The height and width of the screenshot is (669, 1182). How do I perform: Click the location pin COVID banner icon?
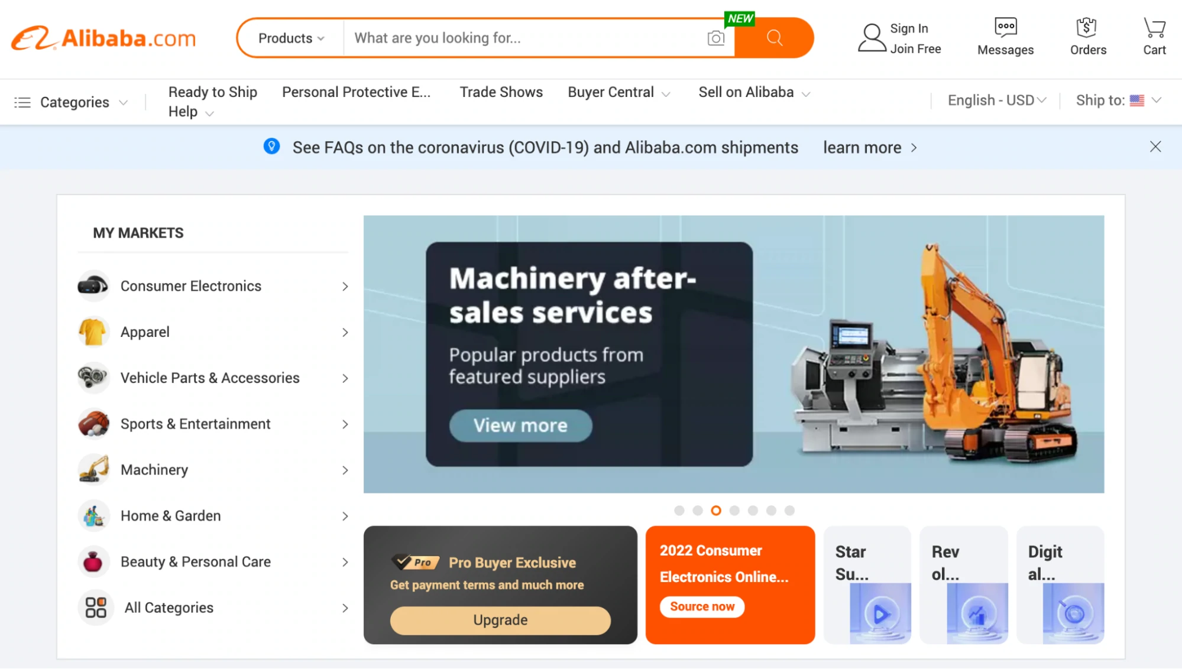tap(272, 147)
